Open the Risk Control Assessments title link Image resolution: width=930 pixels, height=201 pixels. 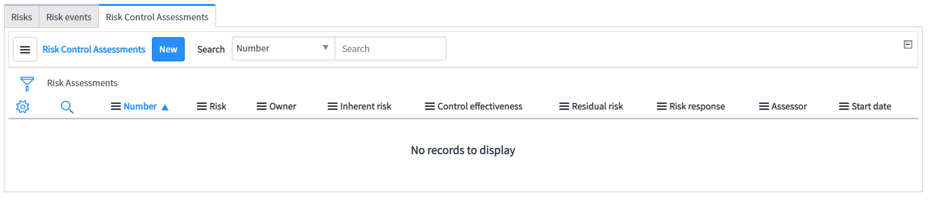94,50
